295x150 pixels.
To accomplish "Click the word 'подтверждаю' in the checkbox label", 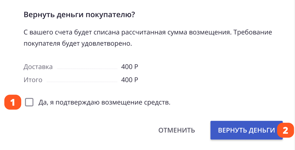I will 77,102.
